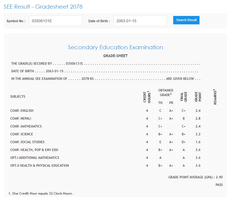Image resolution: width=235 pixels, height=197 pixels.
Task: Click the COMP. ENGLISH subject row
Action: point(22,111)
